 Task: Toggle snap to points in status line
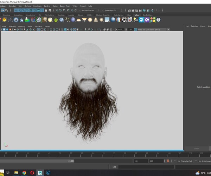pos(64,10)
